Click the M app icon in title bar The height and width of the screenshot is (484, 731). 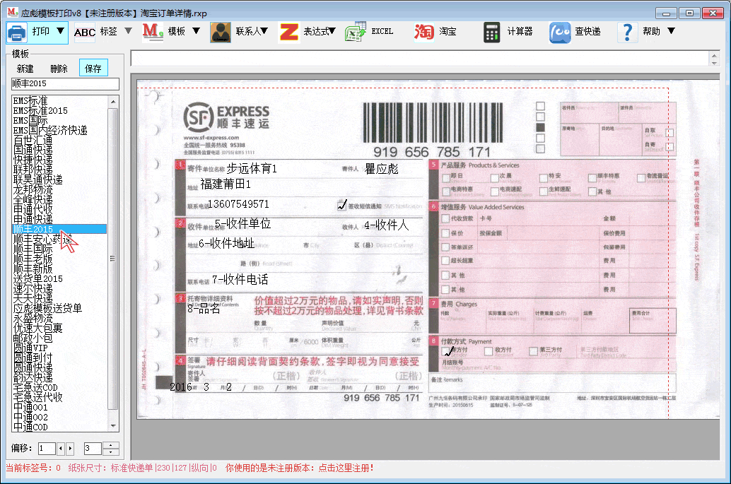coord(12,13)
